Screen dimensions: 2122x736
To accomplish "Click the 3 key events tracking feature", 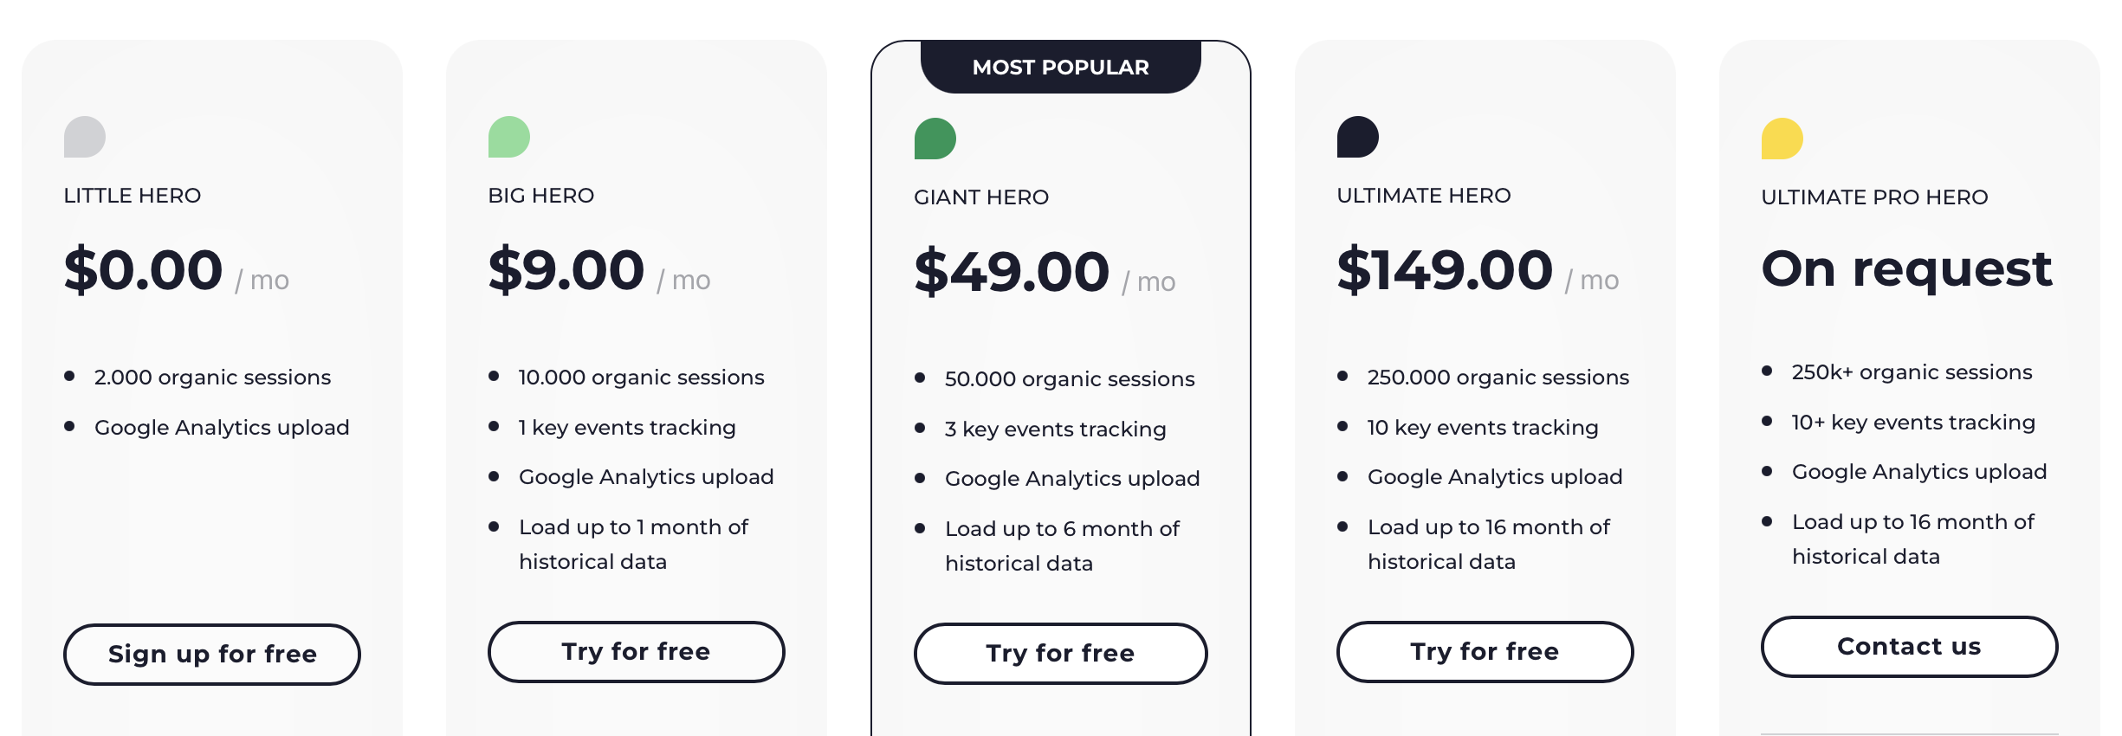I will click(x=1056, y=429).
